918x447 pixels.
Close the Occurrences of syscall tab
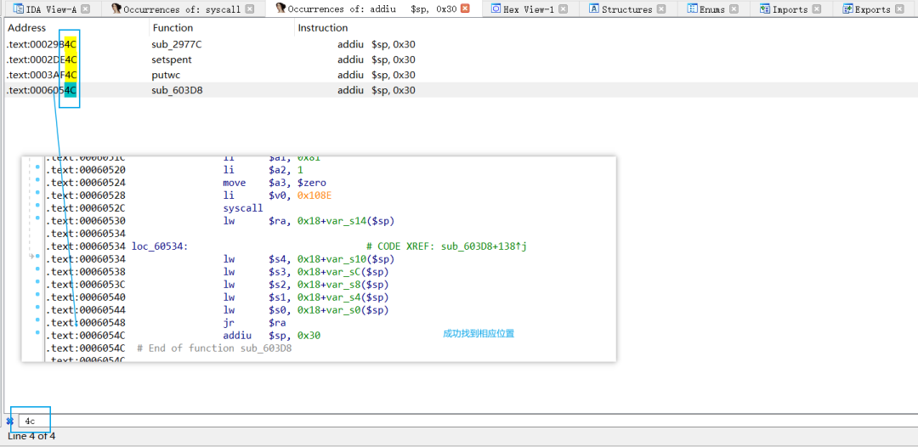[249, 8]
